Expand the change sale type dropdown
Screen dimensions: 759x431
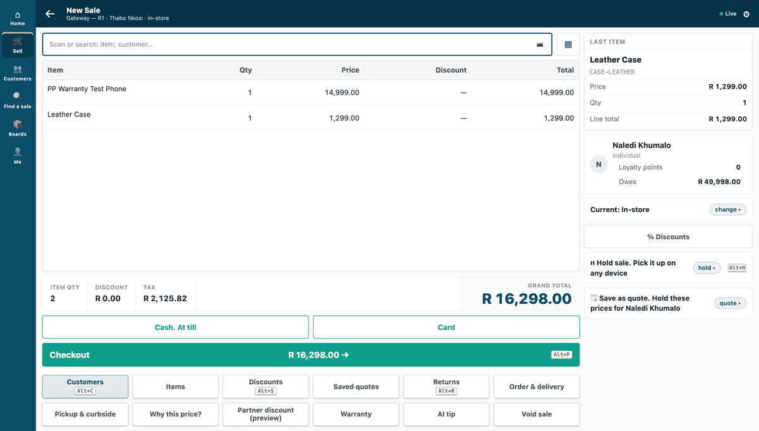click(727, 209)
